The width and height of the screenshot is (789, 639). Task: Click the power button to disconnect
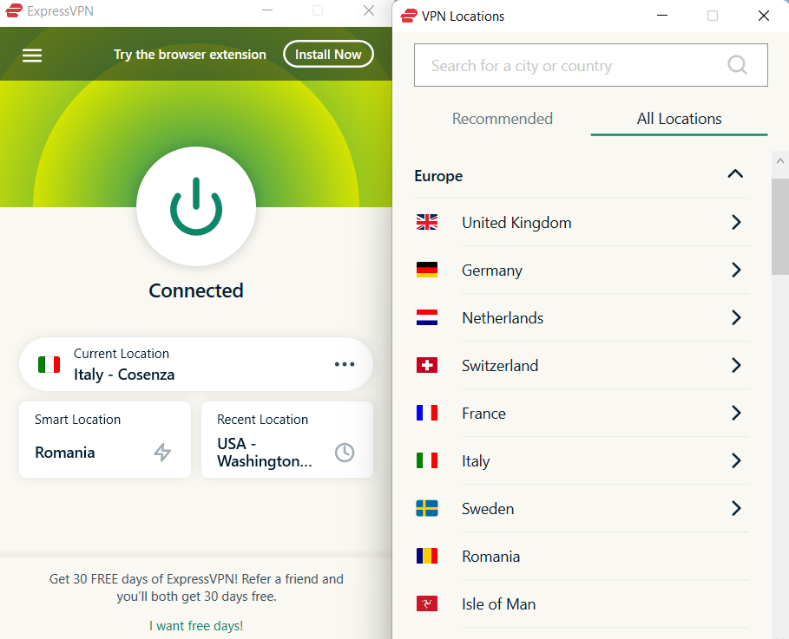click(x=196, y=206)
